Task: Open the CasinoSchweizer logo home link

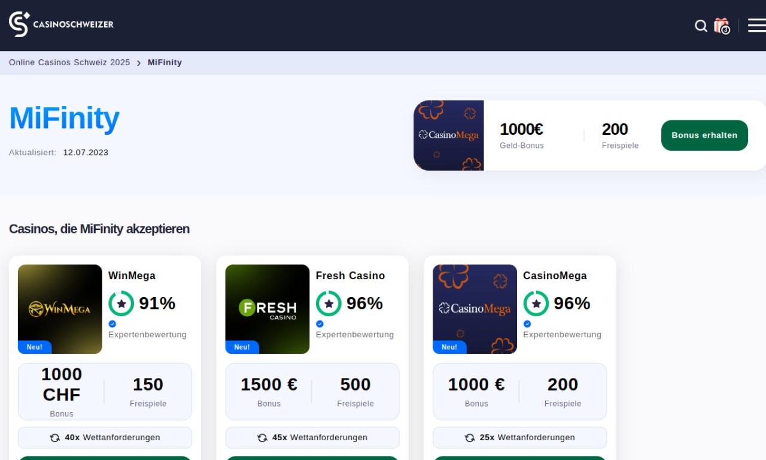Action: [x=61, y=24]
